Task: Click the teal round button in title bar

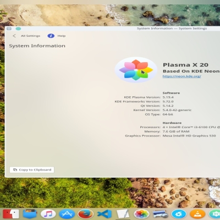Action: pyautogui.click(x=18, y=29)
